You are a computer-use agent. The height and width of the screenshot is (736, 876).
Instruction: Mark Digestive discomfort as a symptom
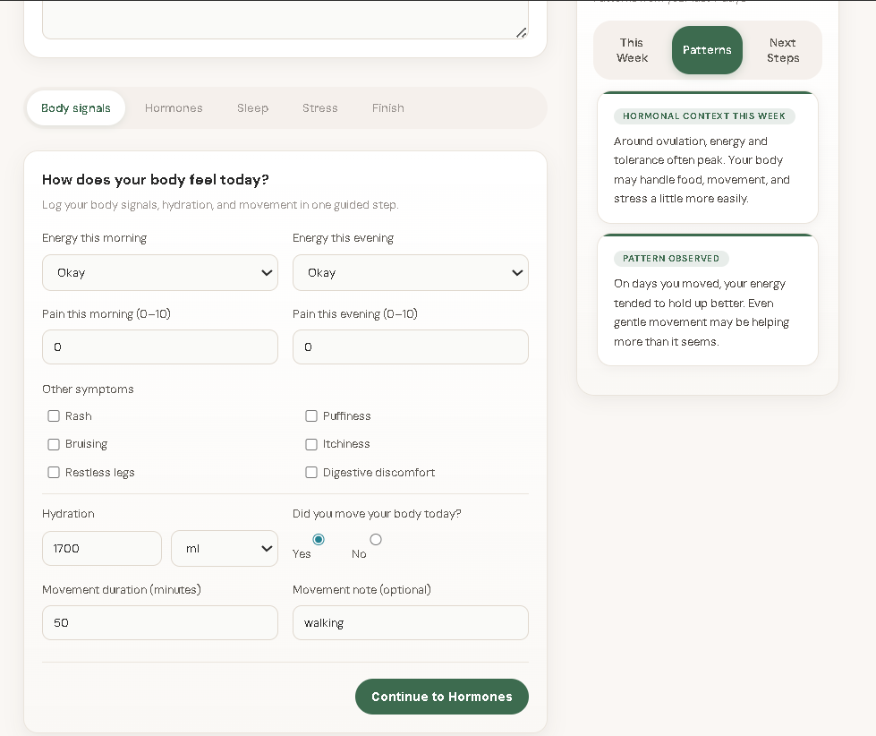311,473
